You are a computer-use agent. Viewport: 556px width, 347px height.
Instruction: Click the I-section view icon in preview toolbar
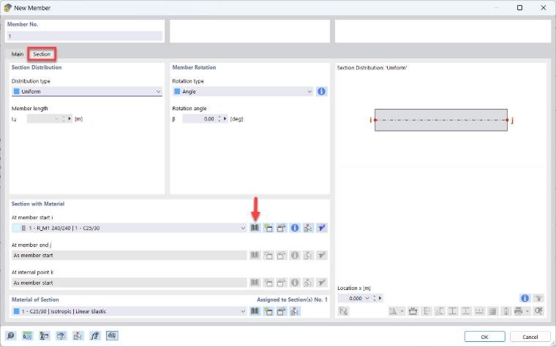pos(452,311)
